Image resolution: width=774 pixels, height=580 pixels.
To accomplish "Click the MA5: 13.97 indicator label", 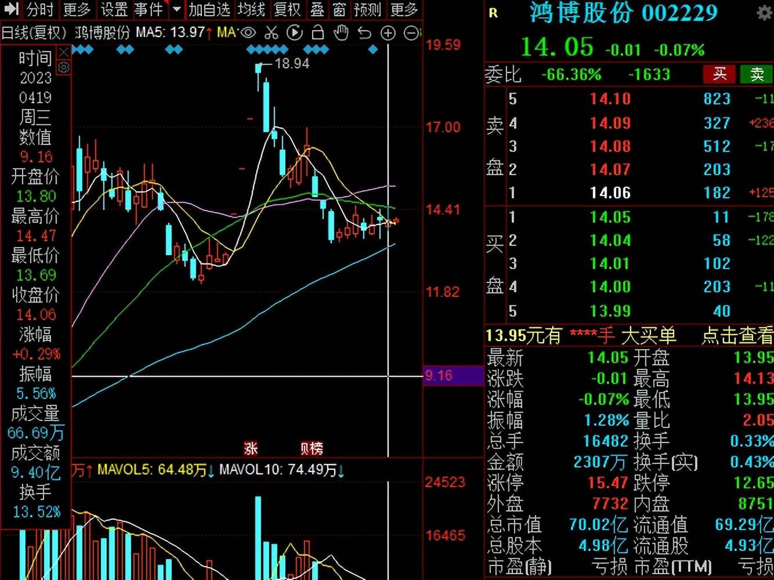I will pos(174,32).
